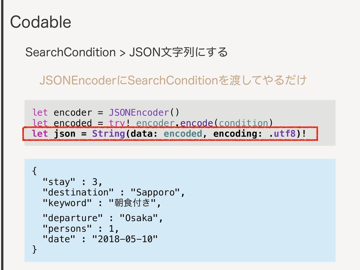
Task: Click the "stay" : 3 JSON line
Action: point(72,182)
